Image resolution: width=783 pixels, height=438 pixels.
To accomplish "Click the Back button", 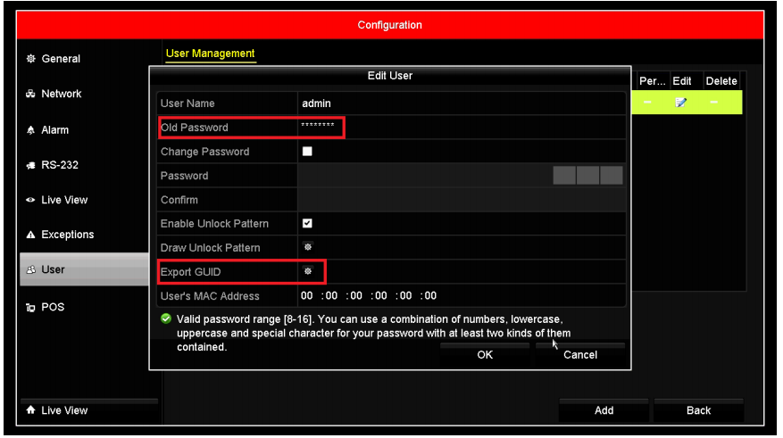I will click(x=698, y=410).
